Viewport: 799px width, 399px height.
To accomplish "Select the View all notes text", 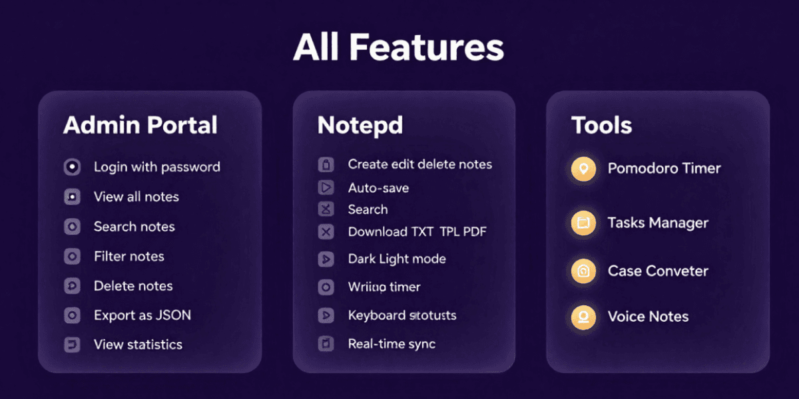I will pyautogui.click(x=136, y=197).
